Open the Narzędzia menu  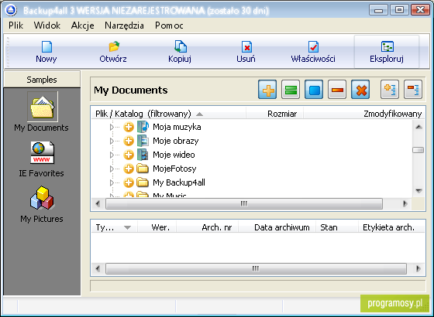point(124,26)
